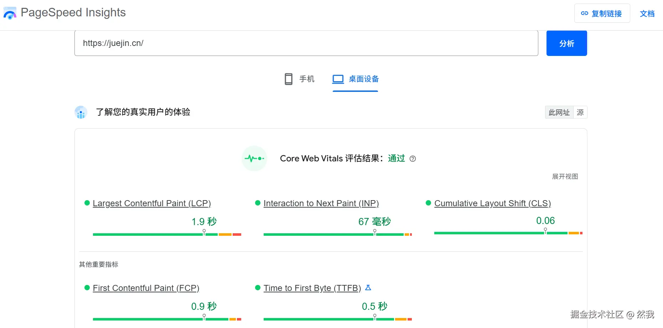Viewport: 663px width, 328px height.
Task: Click the green status dot for INP
Action: coord(258,203)
